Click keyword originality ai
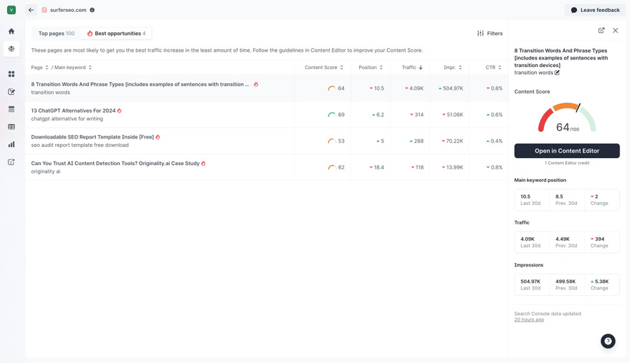The width and height of the screenshot is (630, 363). click(45, 172)
